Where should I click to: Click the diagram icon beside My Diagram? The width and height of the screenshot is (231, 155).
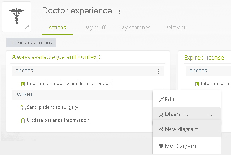[161, 146]
